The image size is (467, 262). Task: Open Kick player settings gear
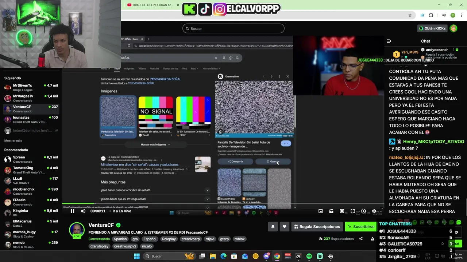pos(374,211)
